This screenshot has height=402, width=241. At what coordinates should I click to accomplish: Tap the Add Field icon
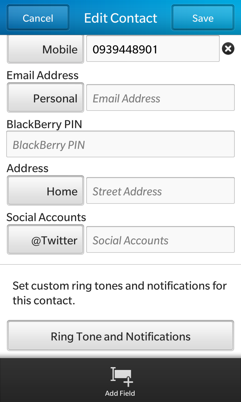(x=122, y=376)
